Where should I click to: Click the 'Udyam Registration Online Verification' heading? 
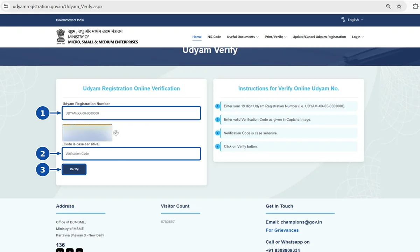(x=131, y=88)
